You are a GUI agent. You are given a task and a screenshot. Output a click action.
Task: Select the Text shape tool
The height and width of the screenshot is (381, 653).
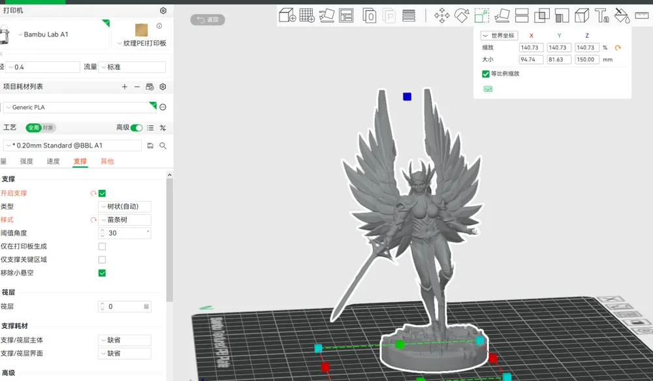click(602, 16)
